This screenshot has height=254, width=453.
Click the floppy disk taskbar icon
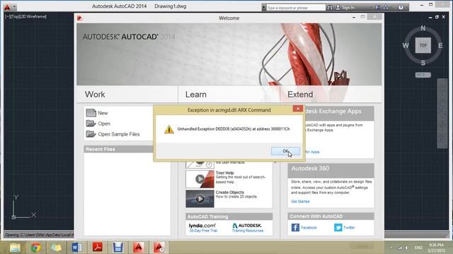[x=118, y=248]
